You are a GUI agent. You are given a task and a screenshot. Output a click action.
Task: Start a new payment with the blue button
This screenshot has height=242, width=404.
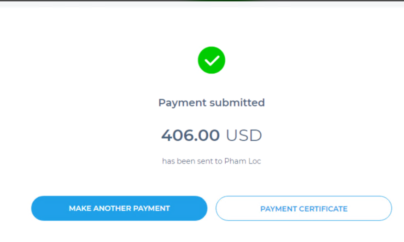[x=119, y=208]
